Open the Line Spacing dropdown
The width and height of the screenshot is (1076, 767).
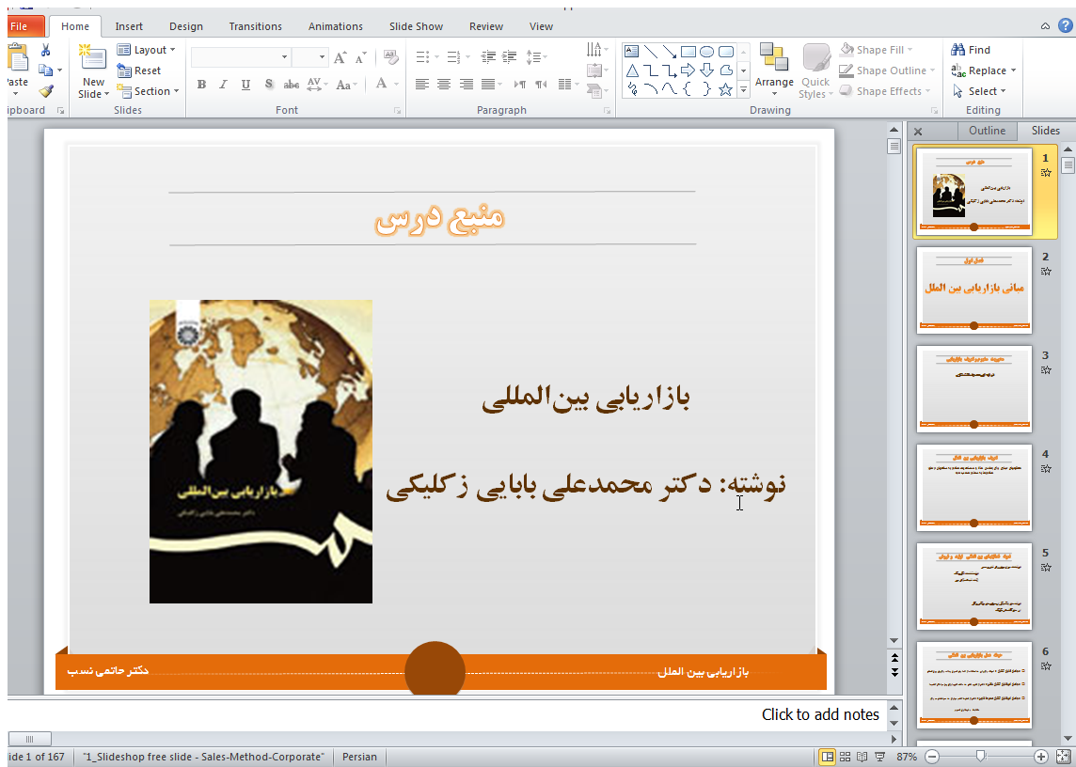[536, 57]
